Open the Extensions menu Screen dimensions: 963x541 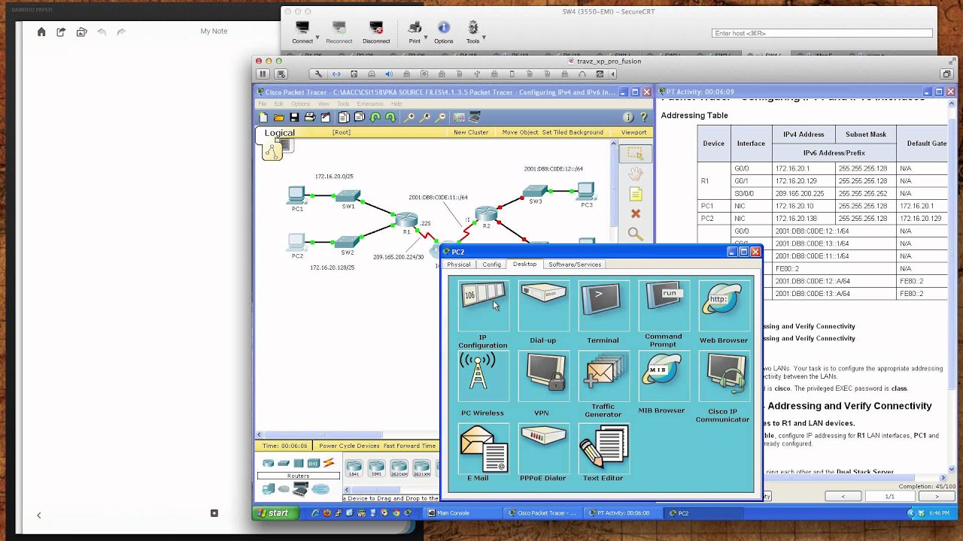point(370,104)
